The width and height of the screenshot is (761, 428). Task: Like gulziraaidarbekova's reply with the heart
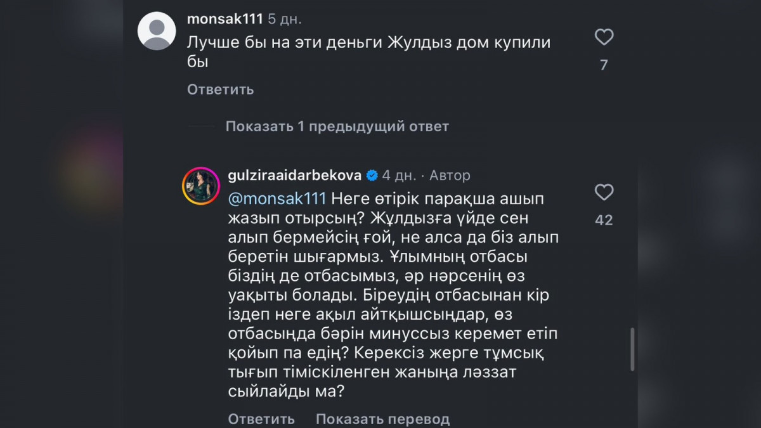tap(604, 192)
